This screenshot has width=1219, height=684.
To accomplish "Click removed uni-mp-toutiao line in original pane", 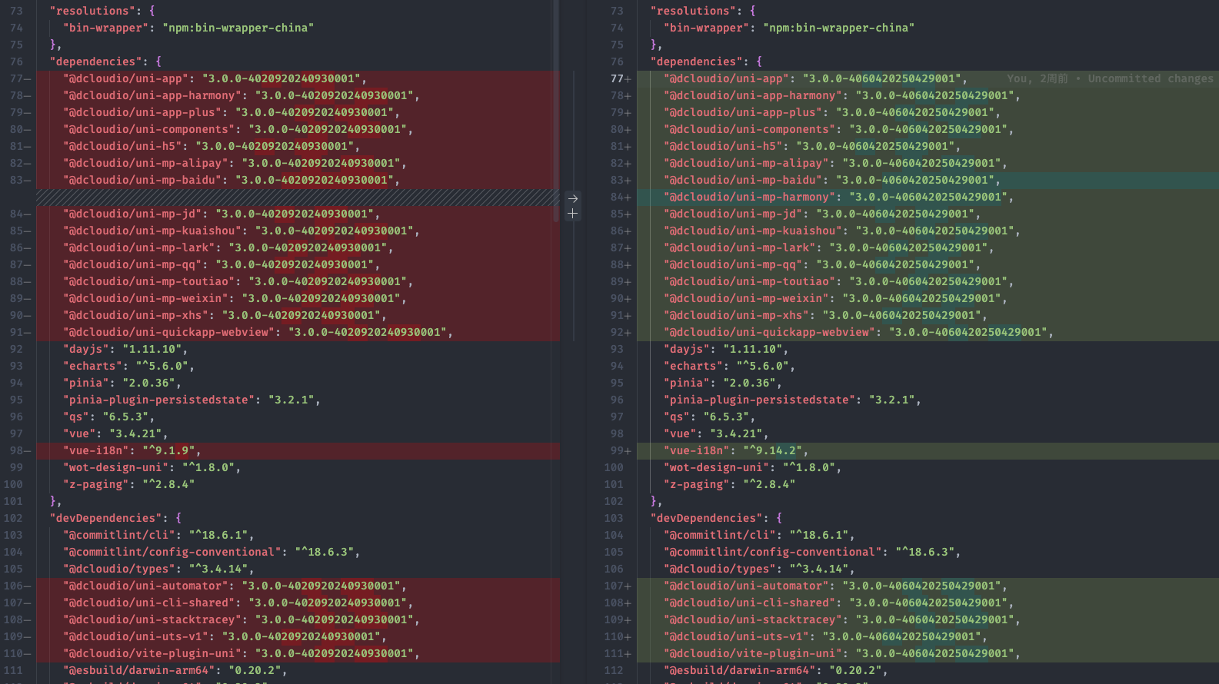I will 298,281.
